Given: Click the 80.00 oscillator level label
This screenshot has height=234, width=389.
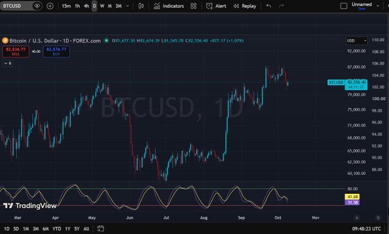Looking at the screenshot, I should tap(352, 189).
